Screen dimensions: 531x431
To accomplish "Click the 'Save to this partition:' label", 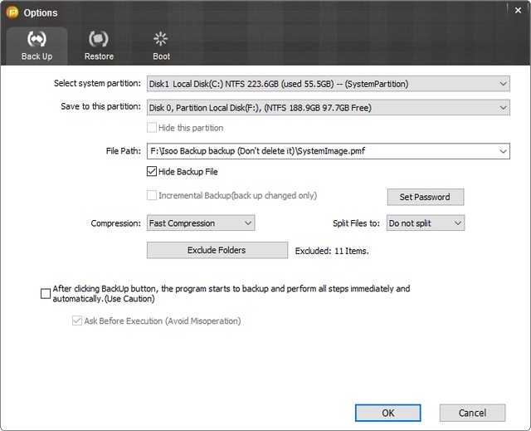I will coord(100,106).
